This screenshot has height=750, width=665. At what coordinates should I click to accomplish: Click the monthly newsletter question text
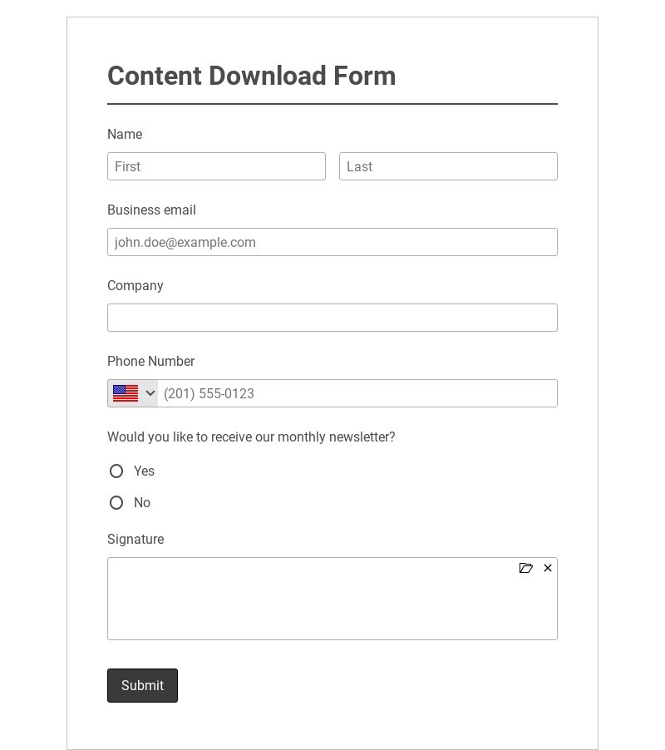pyautogui.click(x=251, y=437)
